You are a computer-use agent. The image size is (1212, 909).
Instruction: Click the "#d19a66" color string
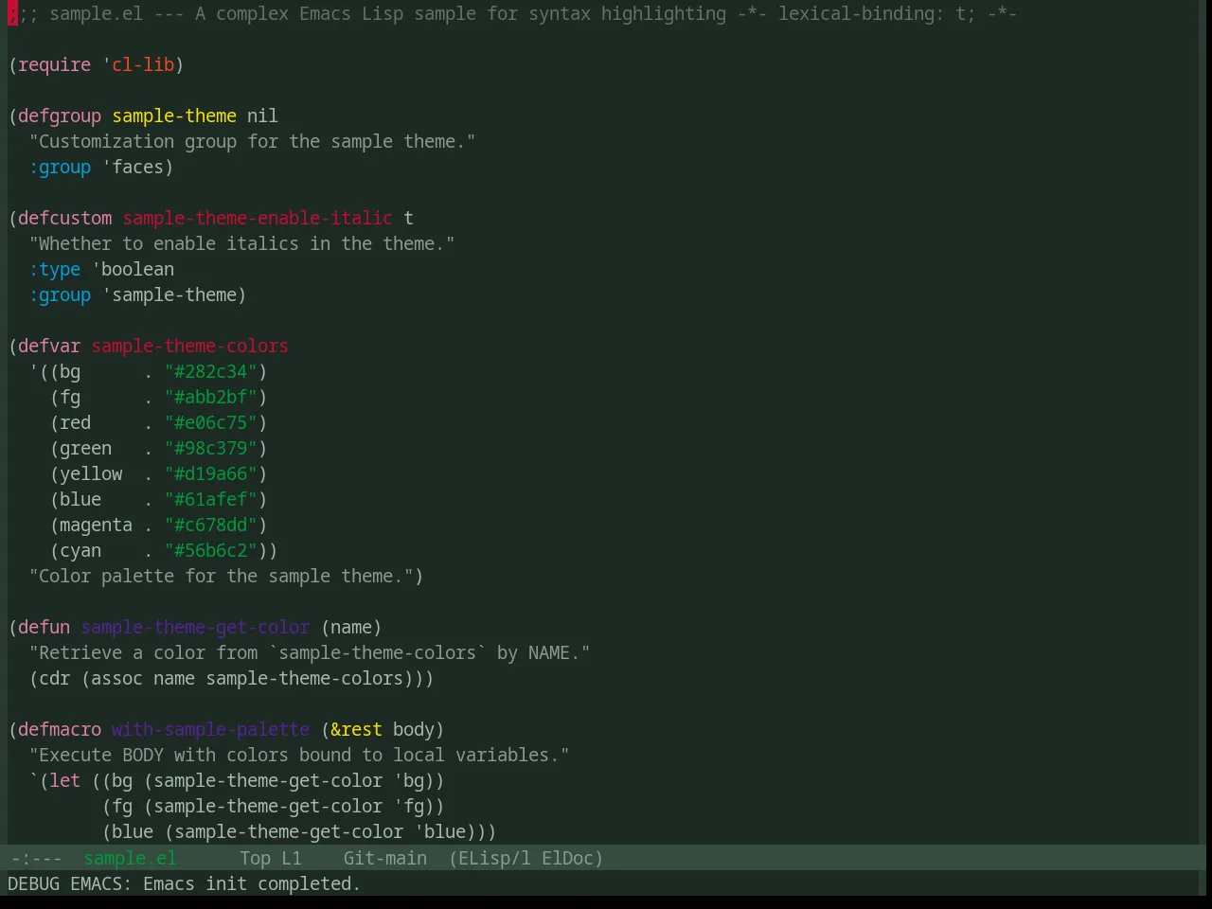pyautogui.click(x=211, y=473)
